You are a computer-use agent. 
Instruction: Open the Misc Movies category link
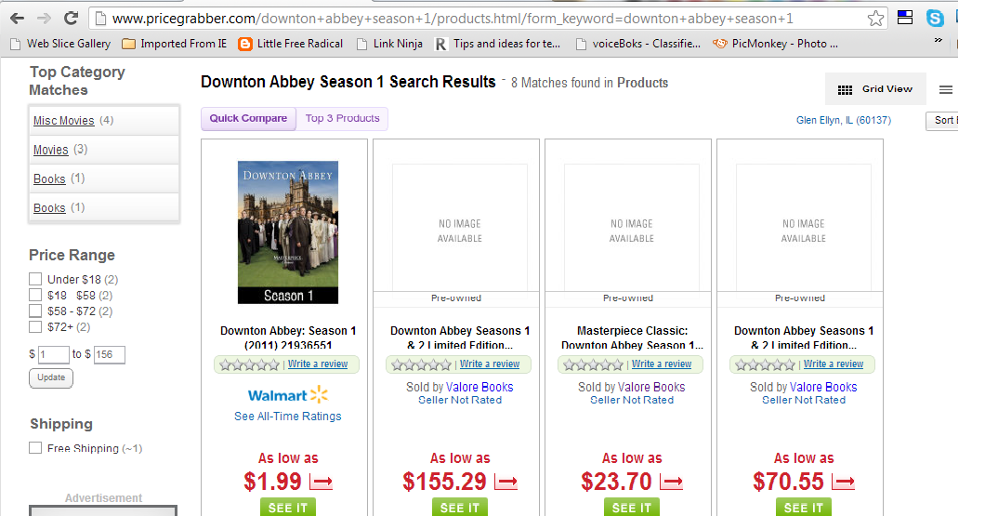pos(63,121)
